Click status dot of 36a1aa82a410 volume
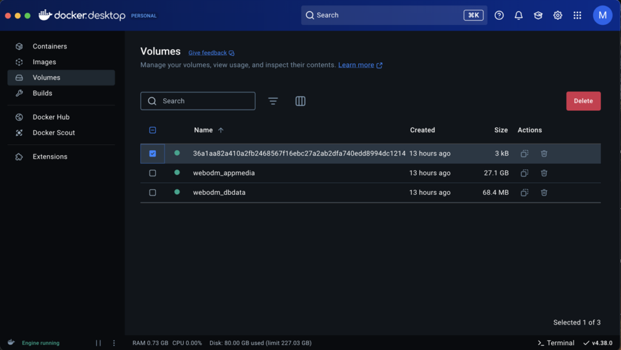Image resolution: width=621 pixels, height=350 pixels. 177,153
